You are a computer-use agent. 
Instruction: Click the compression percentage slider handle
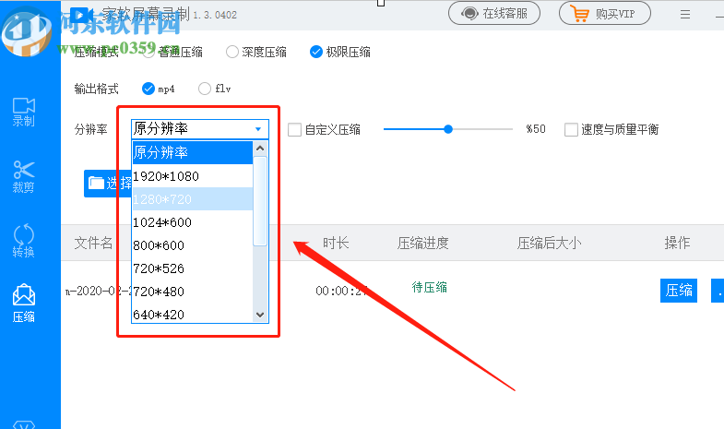tap(448, 129)
